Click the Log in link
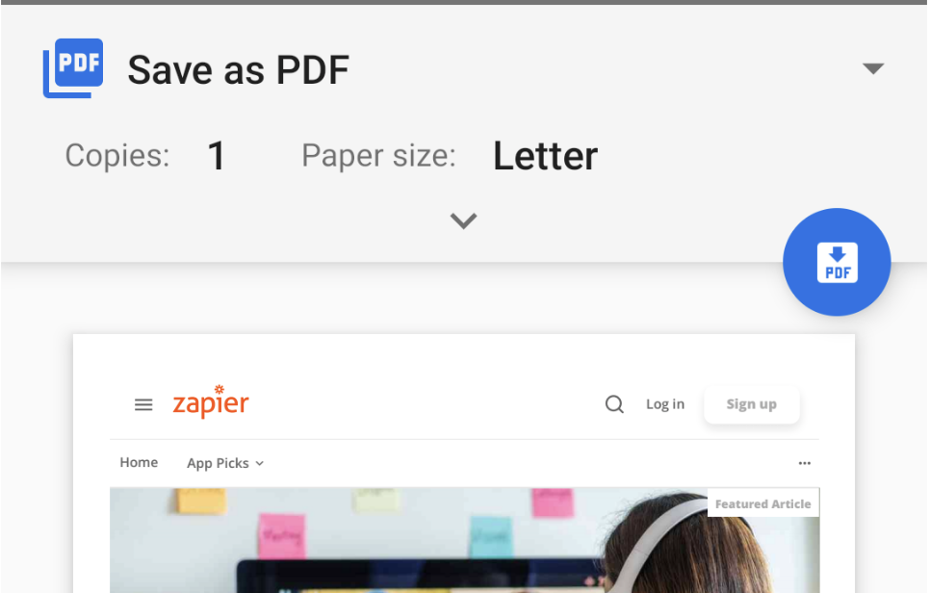930x593 pixels. click(665, 404)
